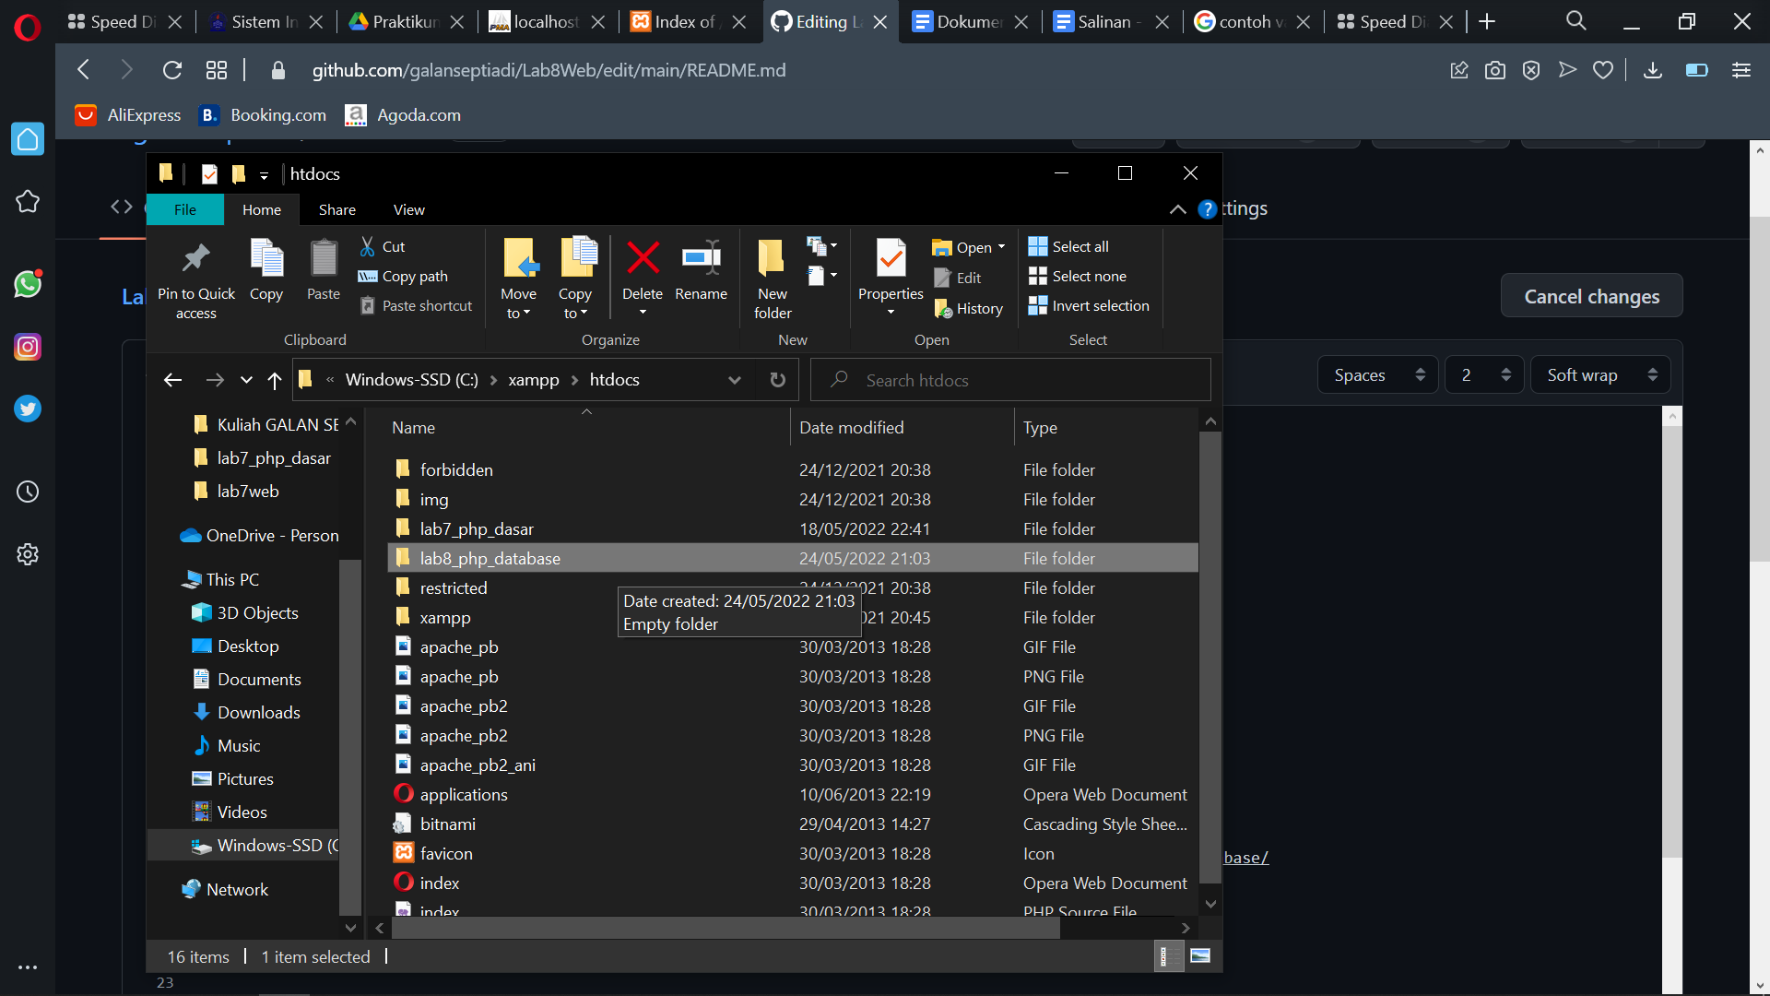Click the Copy path icon

(x=368, y=276)
